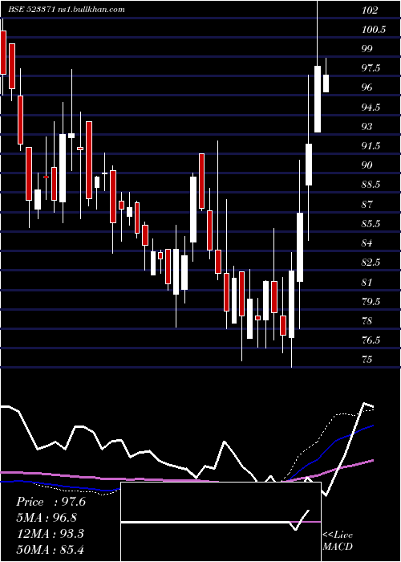Click the 79.5 price axis label
This screenshot has height=562, width=401.
pyautogui.click(x=371, y=301)
